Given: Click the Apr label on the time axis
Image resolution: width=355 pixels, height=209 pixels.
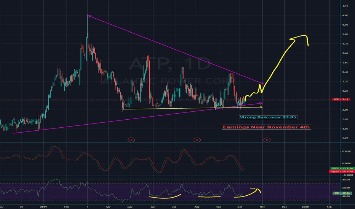Looking at the screenshot, I should pyautogui.click(x=108, y=207).
